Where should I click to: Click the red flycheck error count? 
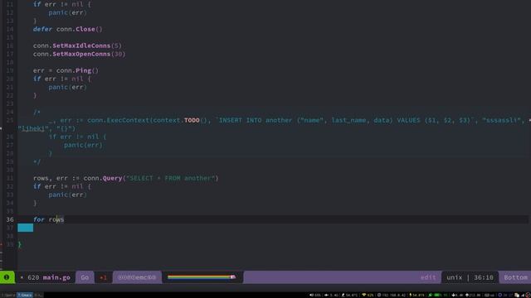point(103,278)
